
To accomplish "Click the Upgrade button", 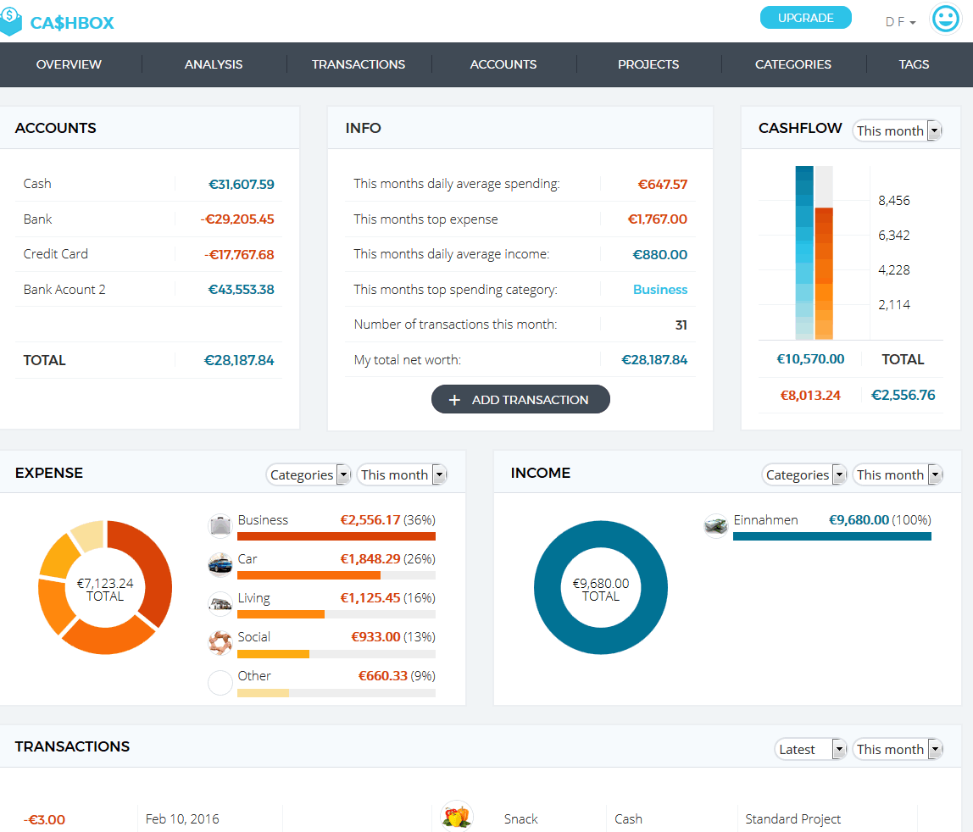I will pos(805,18).
